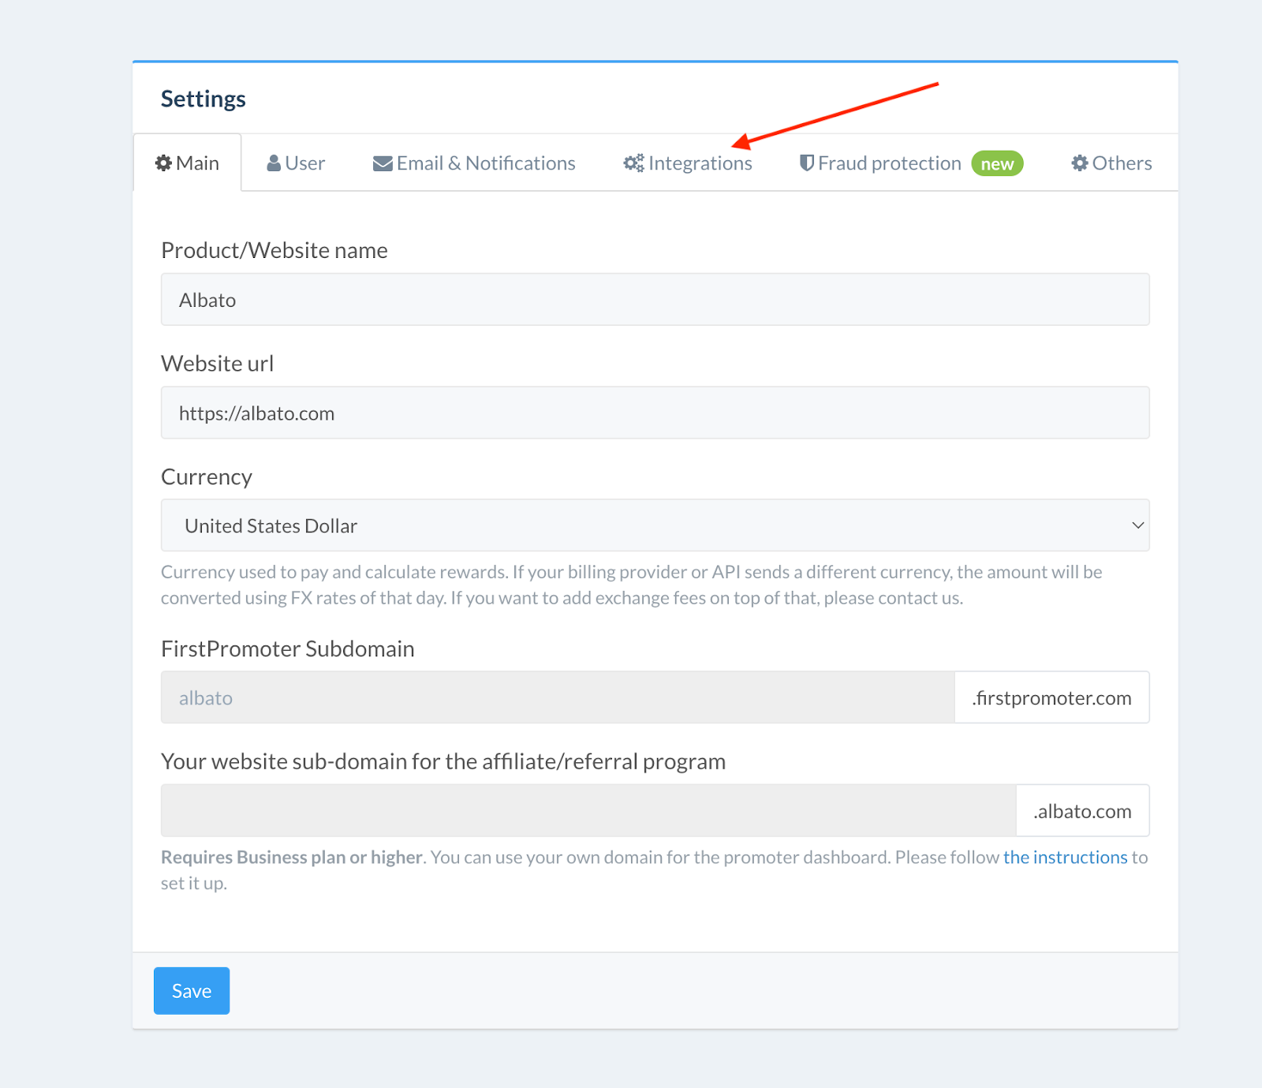Switch to the Integrations tab
Screen dimensions: 1262x1088
[x=688, y=163]
